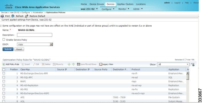Image resolution: width=203 pixels, height=103 pixels.
Task: Switch to Legacy View
Action: (x=106, y=64)
